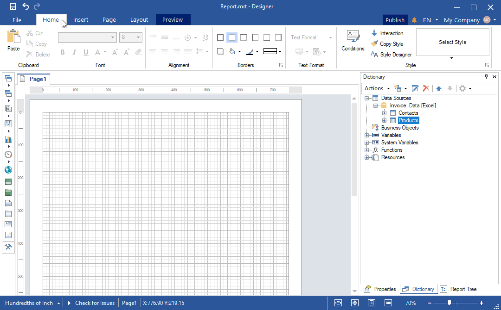Select the gauge component tool
The height and width of the screenshot is (310, 501).
[x=8, y=155]
